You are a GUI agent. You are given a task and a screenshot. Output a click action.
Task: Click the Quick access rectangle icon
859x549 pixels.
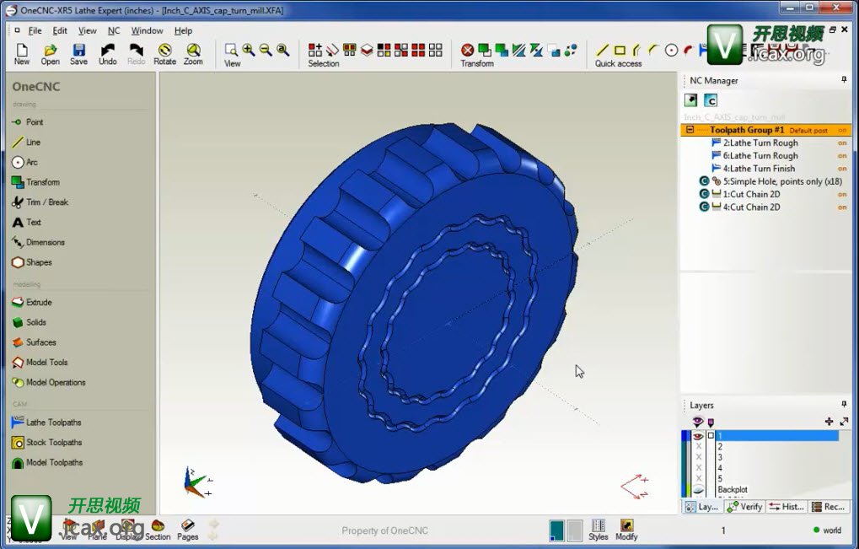[620, 51]
